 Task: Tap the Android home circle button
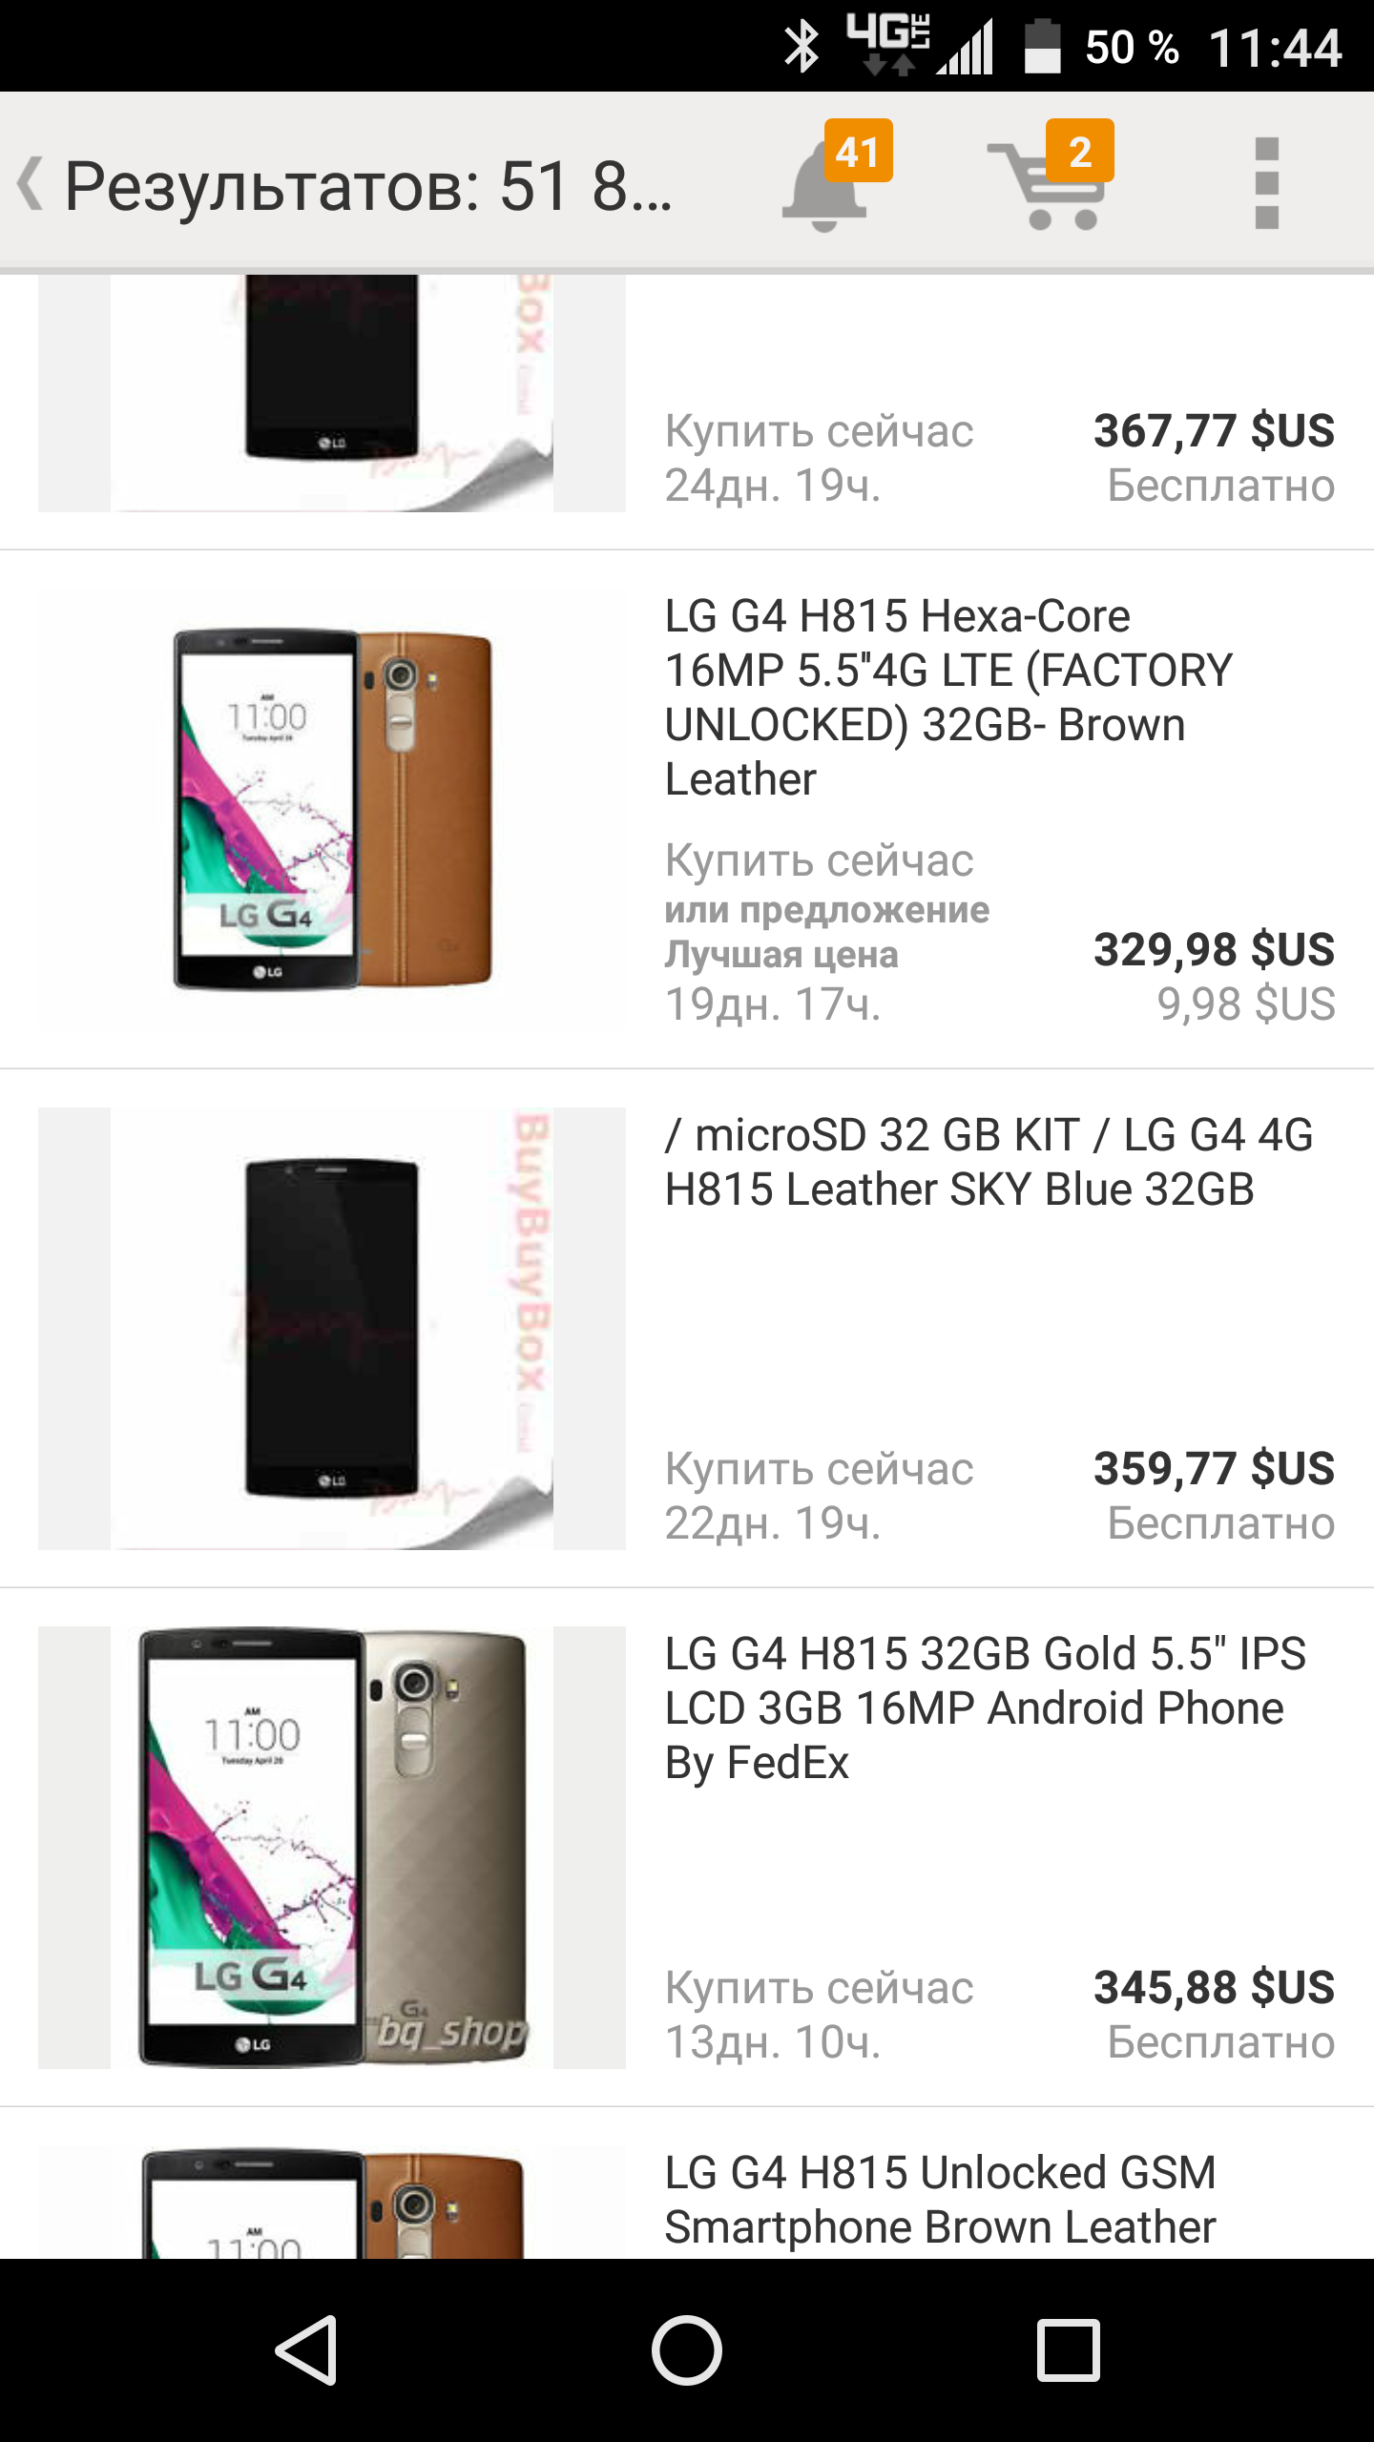687,2349
